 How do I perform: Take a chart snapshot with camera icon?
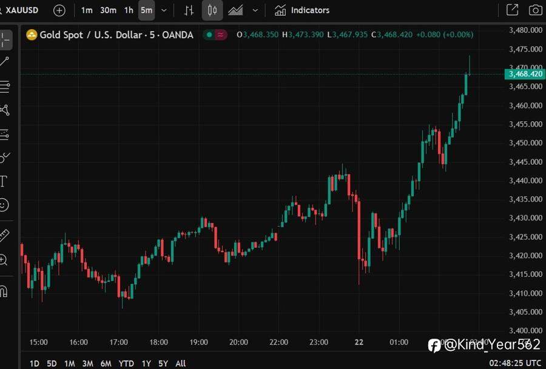(535, 10)
